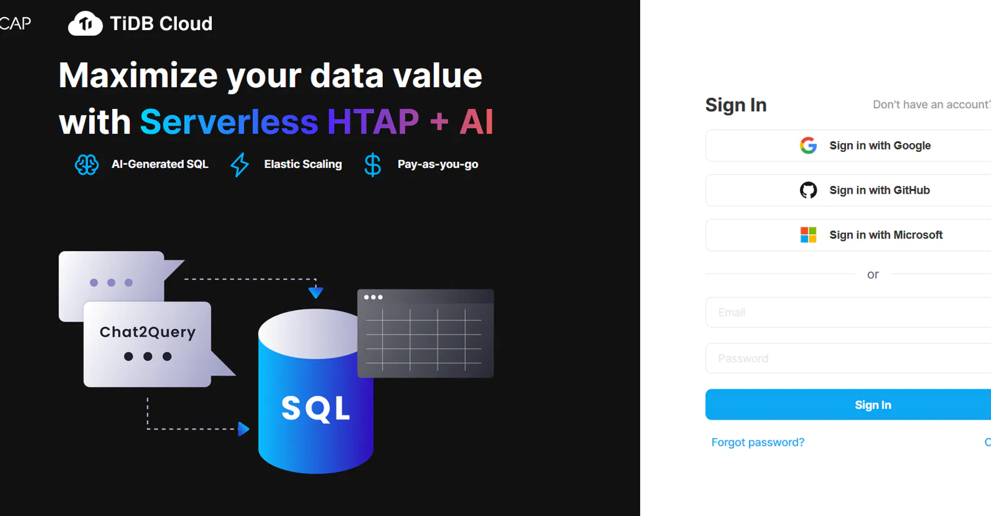Click the Google logo icon

coord(808,145)
